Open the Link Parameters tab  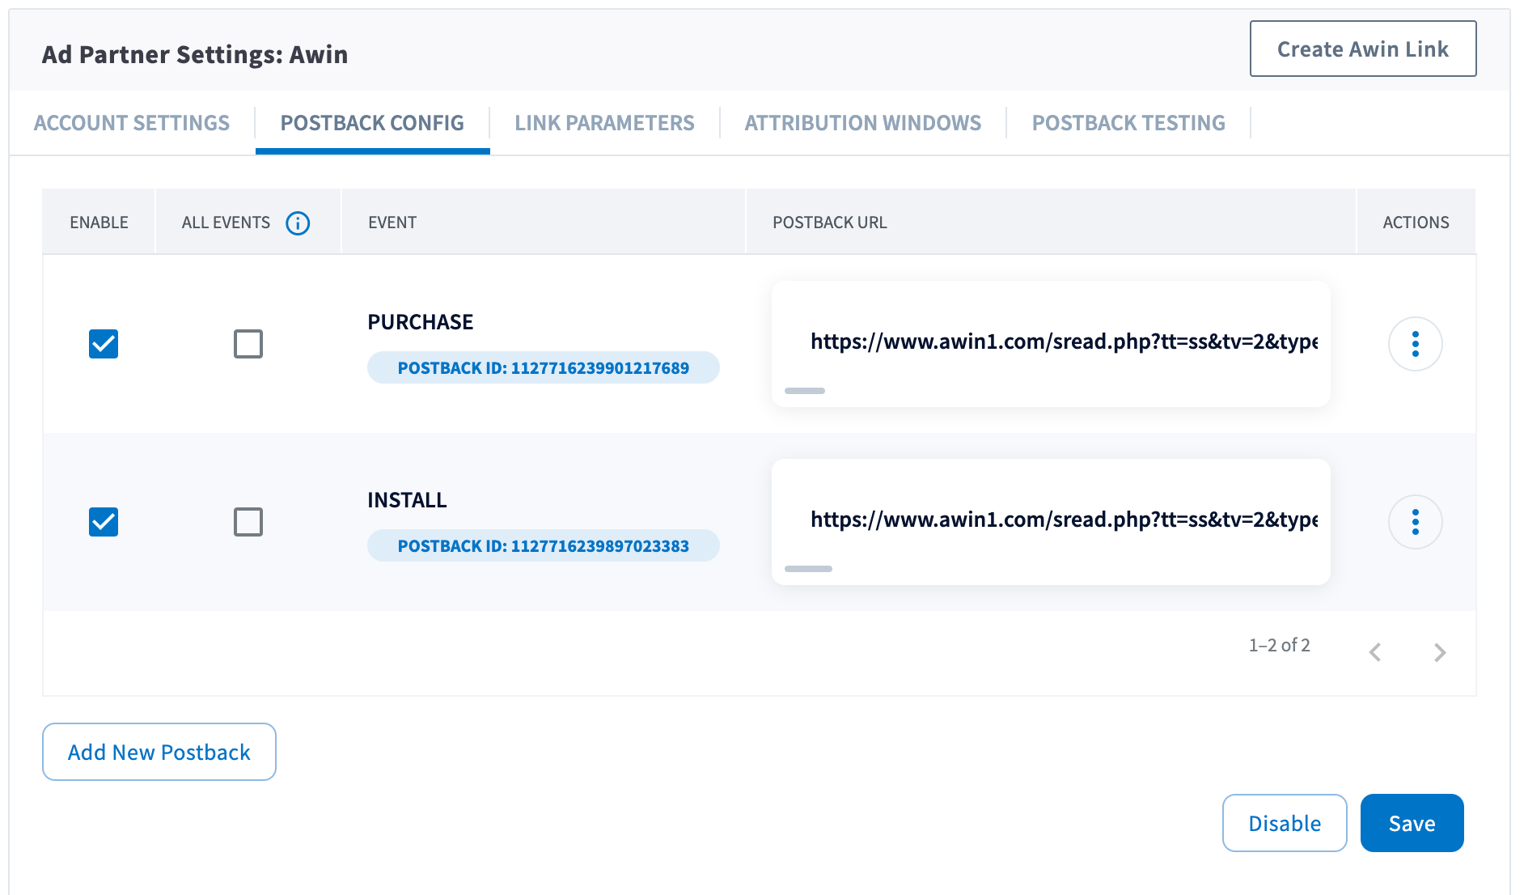click(604, 123)
